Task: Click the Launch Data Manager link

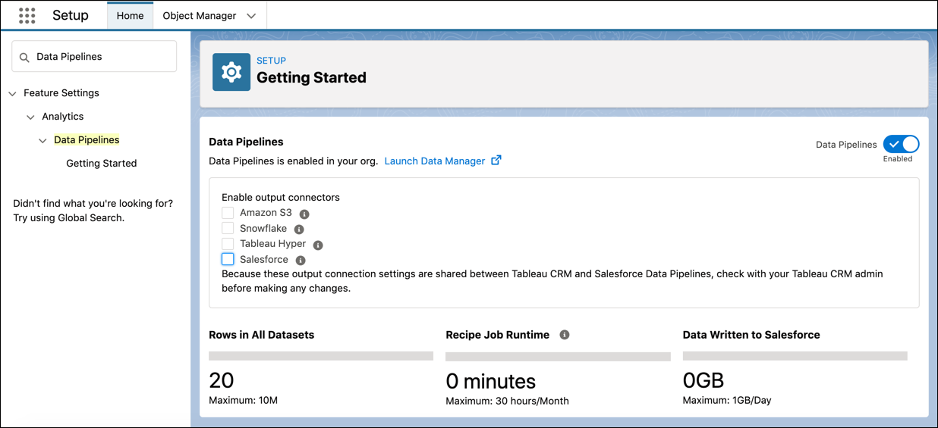Action: coord(435,161)
